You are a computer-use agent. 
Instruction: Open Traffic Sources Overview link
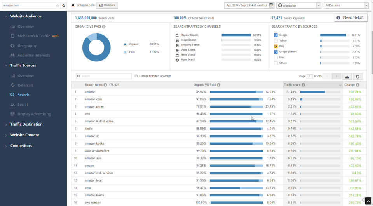[x=26, y=76]
